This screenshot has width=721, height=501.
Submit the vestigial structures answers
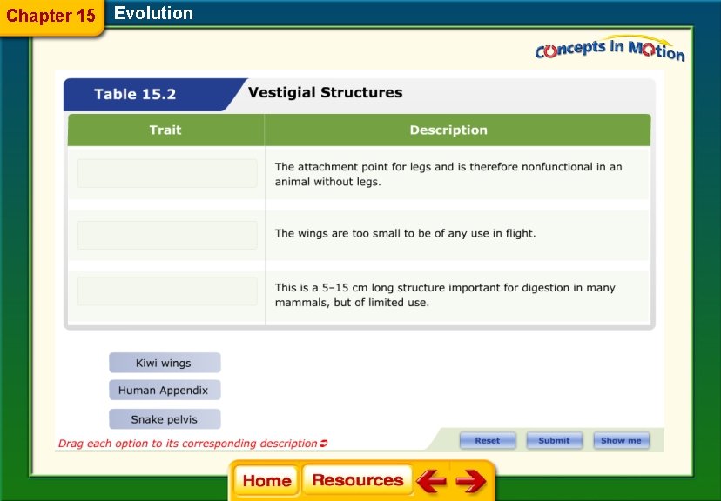(554, 440)
